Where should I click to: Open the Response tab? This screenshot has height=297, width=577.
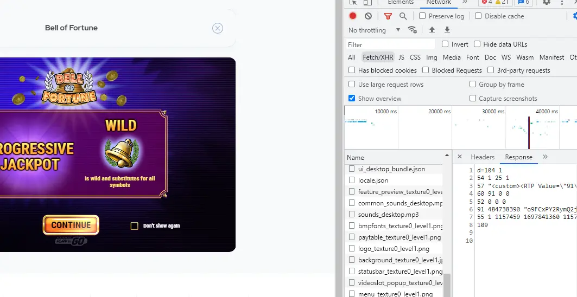(518, 157)
